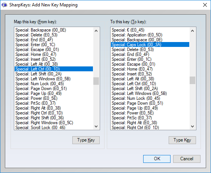
Task: Select Home (E0_47) in To key list
Action: (x=150, y=69)
